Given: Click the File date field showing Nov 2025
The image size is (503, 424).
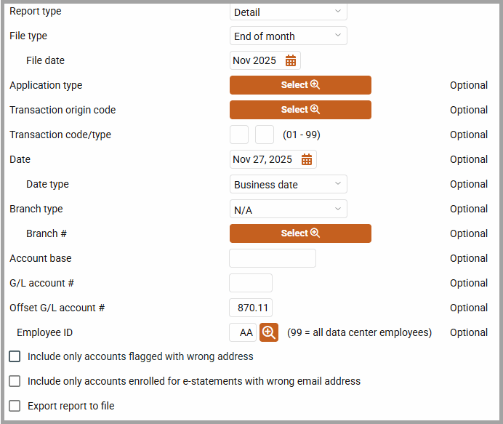Looking at the screenshot, I should pos(256,60).
